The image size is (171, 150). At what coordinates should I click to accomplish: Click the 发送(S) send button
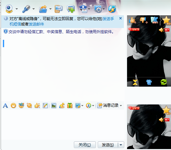click(108, 145)
